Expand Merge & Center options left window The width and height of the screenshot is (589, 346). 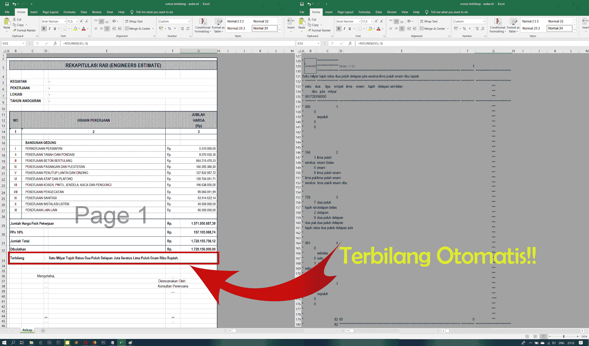point(153,29)
